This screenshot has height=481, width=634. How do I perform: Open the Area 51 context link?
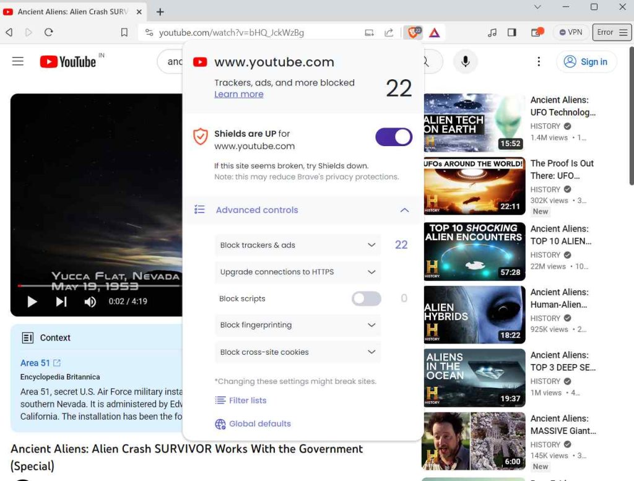[35, 363]
